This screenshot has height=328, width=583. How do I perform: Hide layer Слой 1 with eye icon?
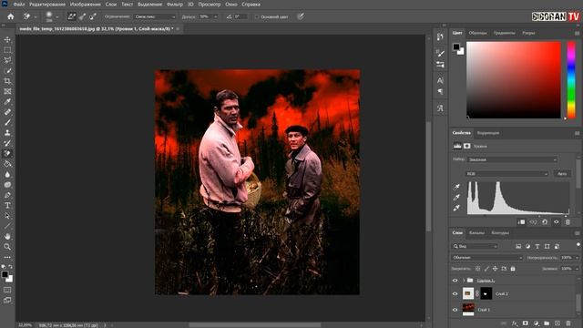tap(455, 310)
